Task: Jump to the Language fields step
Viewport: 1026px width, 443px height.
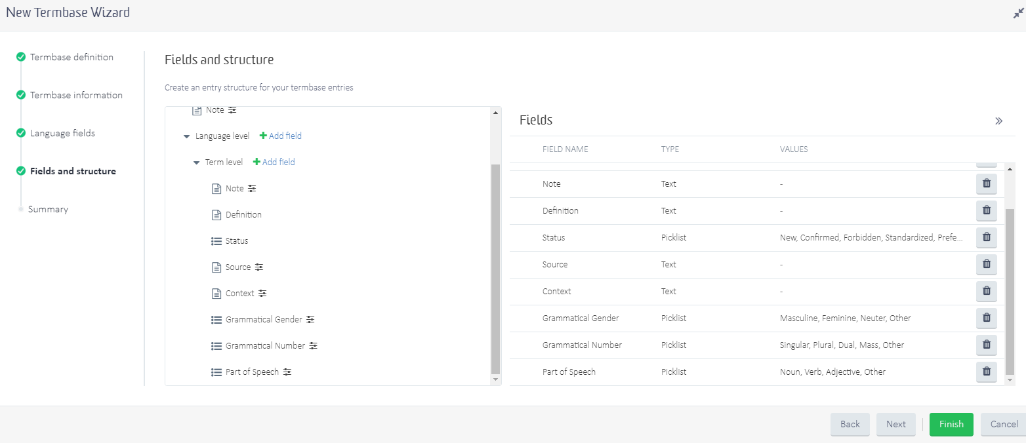Action: (62, 133)
